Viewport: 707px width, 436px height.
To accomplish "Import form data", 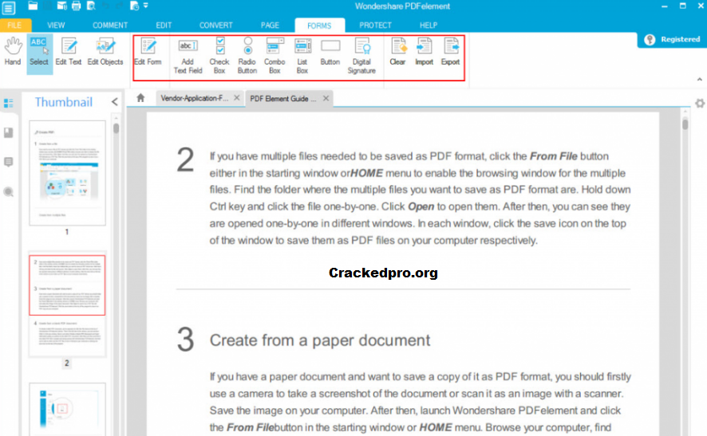I will pos(424,52).
